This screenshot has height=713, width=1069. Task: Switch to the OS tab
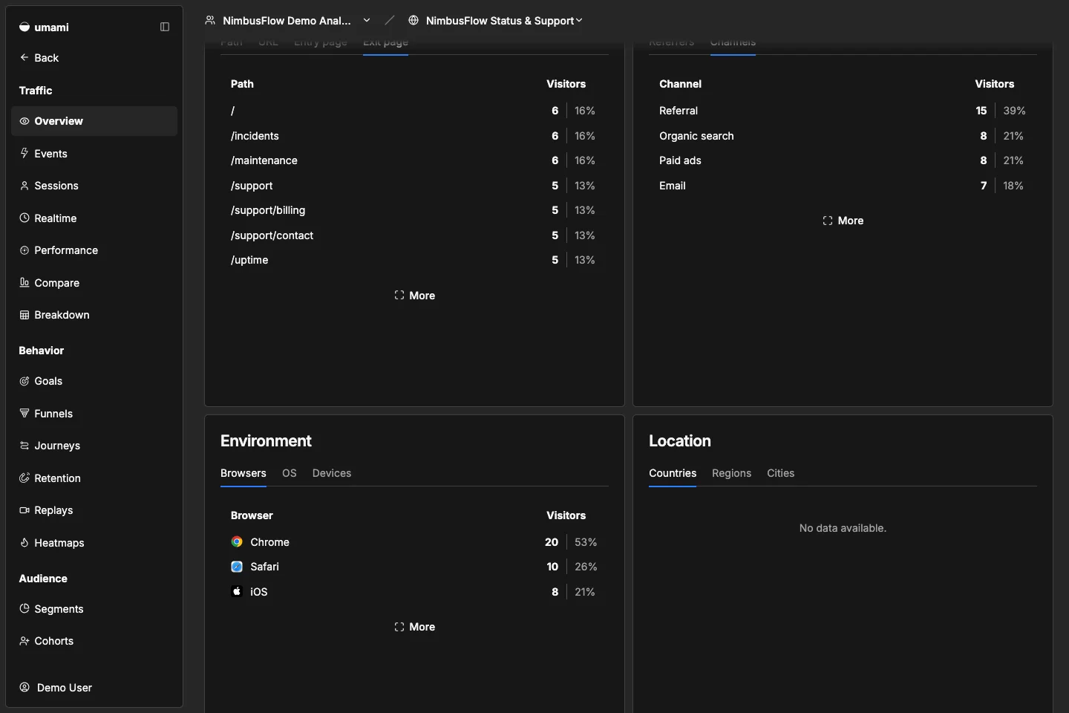click(x=290, y=473)
